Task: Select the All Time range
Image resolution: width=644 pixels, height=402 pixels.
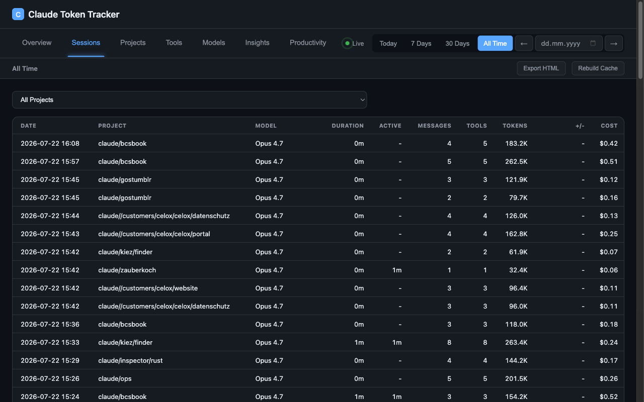Action: 495,43
